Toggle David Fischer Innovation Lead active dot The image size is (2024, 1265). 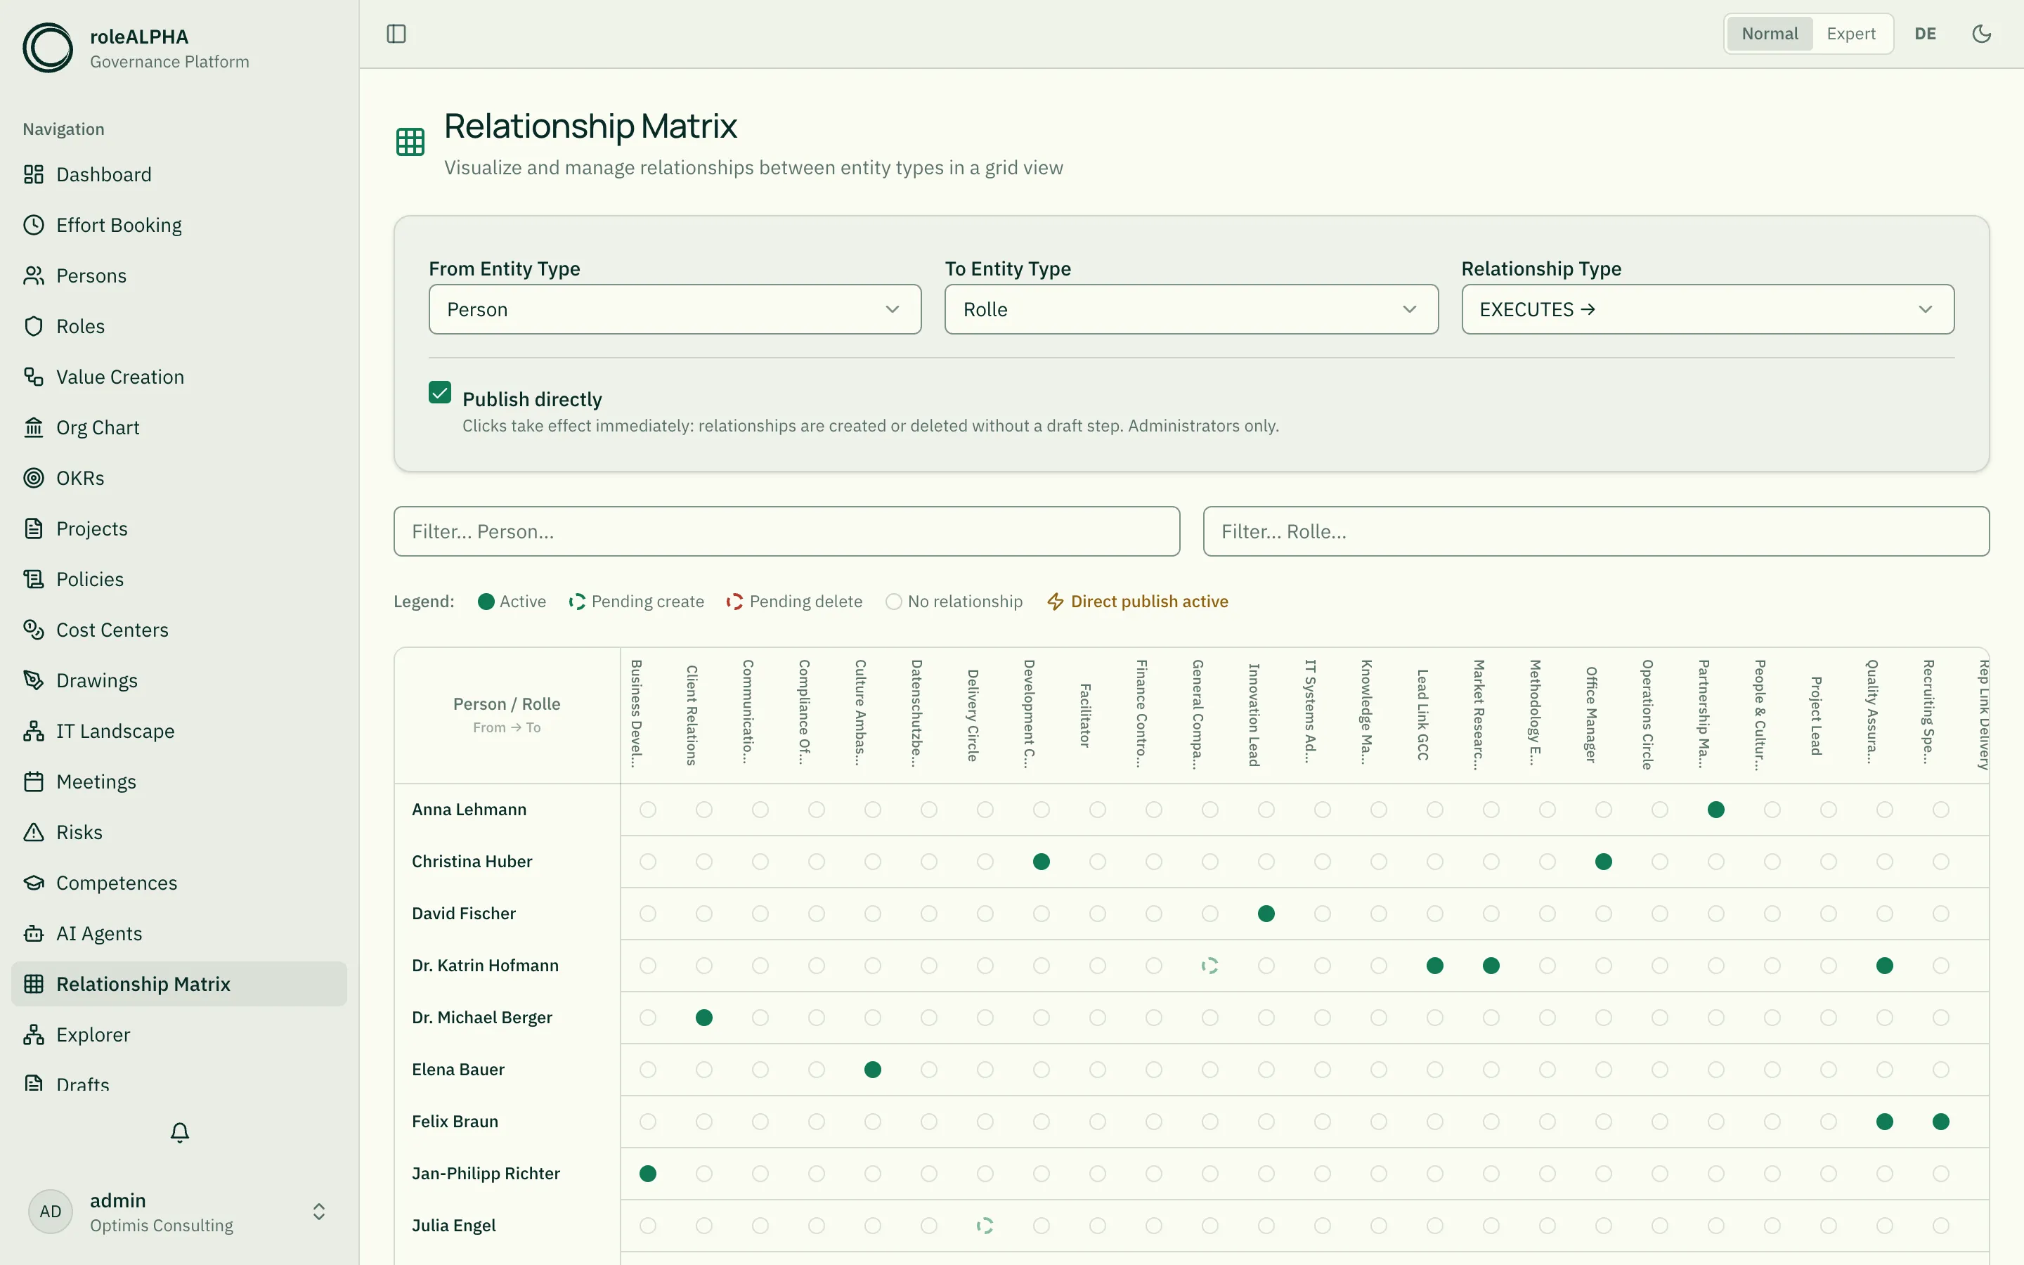[1266, 914]
